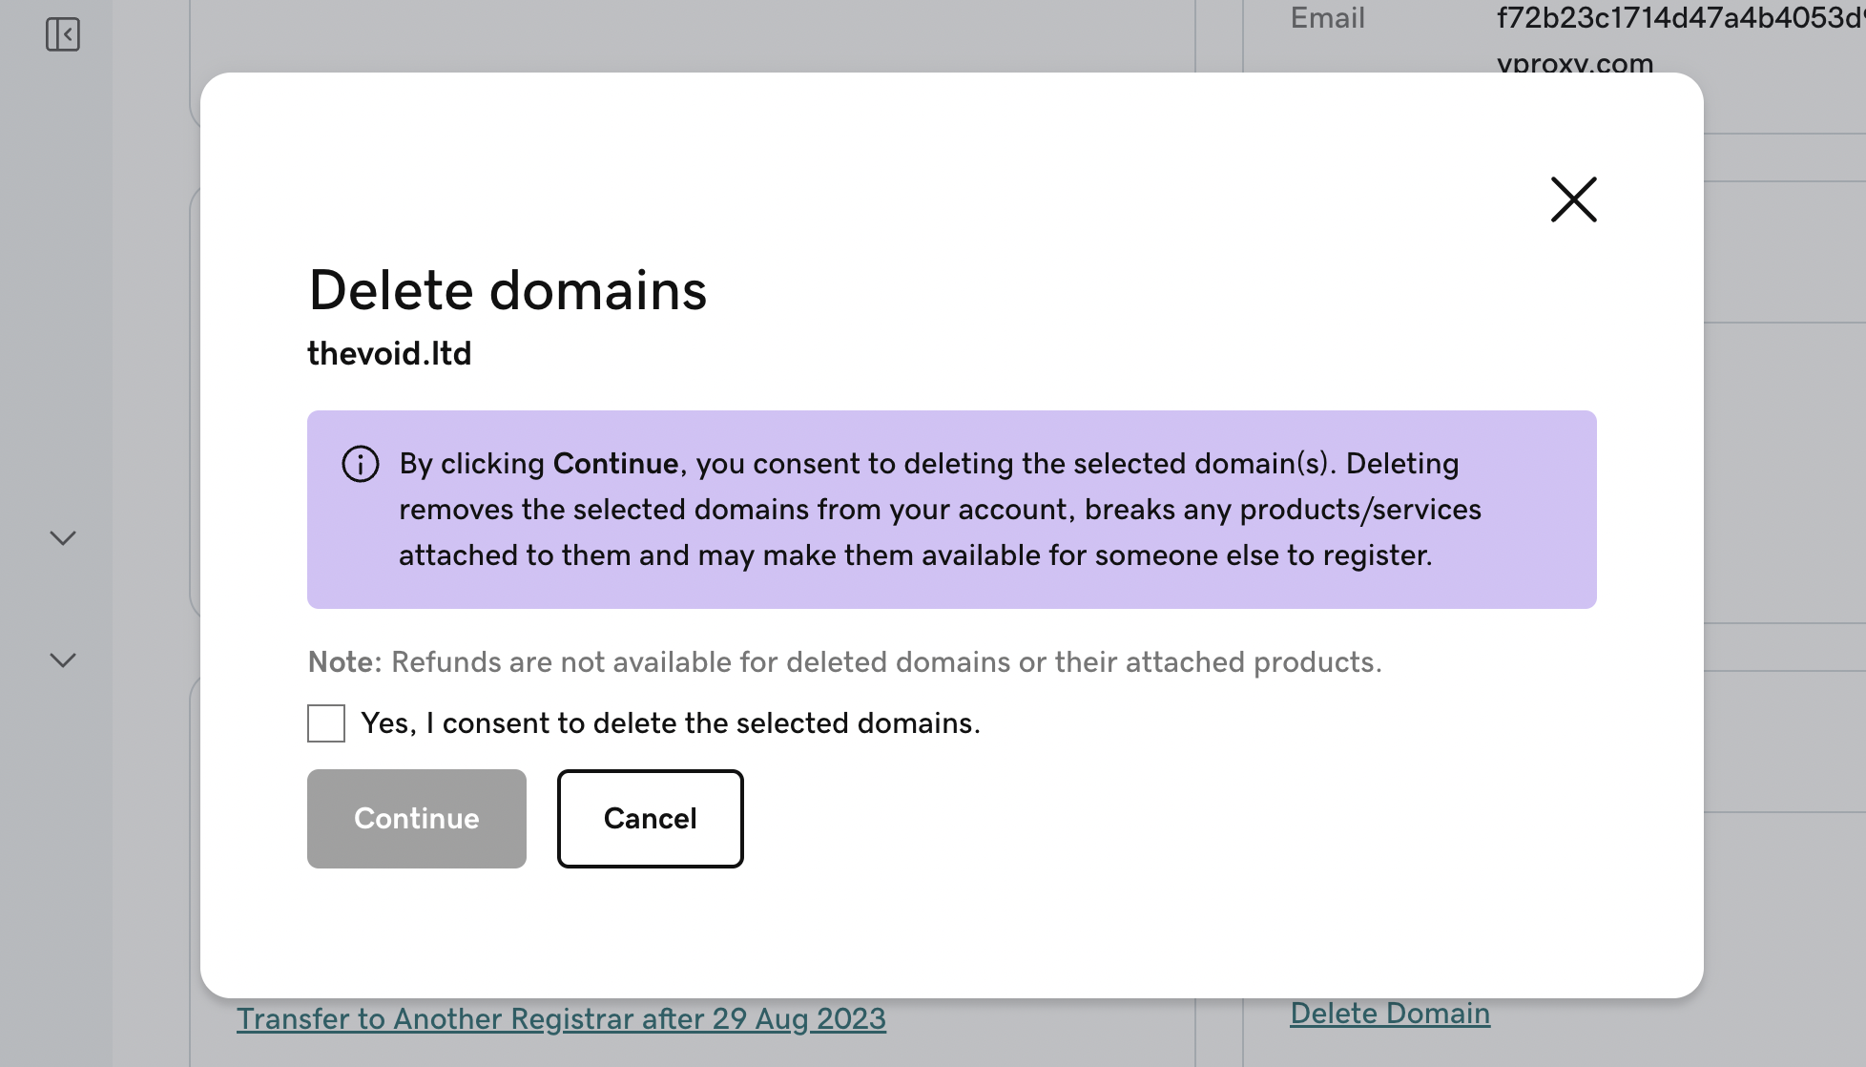The height and width of the screenshot is (1067, 1866).
Task: Cancel the domain deletion
Action: click(650, 818)
